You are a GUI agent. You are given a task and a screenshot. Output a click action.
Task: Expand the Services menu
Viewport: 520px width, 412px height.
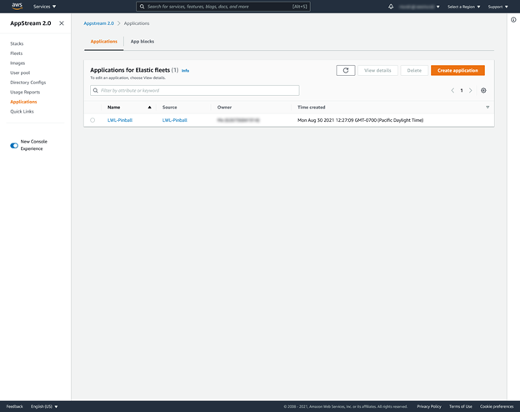[x=44, y=7]
